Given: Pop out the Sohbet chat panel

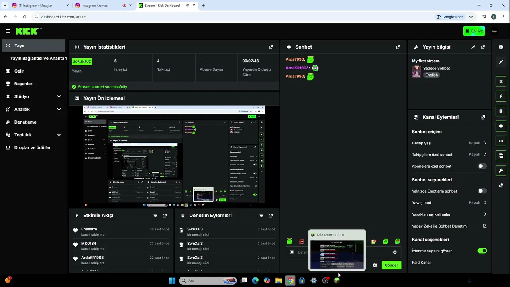Looking at the screenshot, I should 398,47.
